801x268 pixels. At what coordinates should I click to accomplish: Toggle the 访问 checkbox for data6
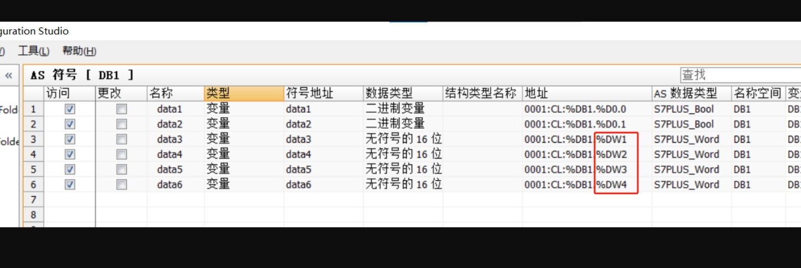[70, 185]
